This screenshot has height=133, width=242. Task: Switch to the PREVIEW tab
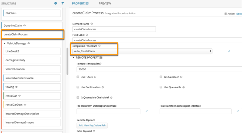point(105,3)
